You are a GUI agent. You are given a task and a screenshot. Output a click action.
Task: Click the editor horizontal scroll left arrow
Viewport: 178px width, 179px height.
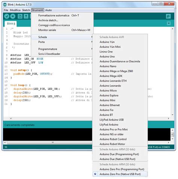[x=11, y=118]
